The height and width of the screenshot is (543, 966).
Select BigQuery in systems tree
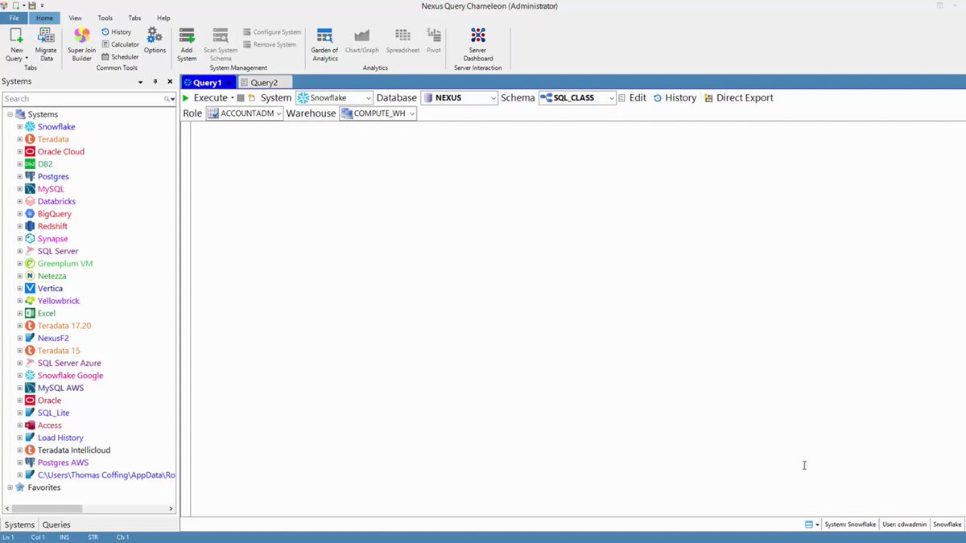coord(55,214)
